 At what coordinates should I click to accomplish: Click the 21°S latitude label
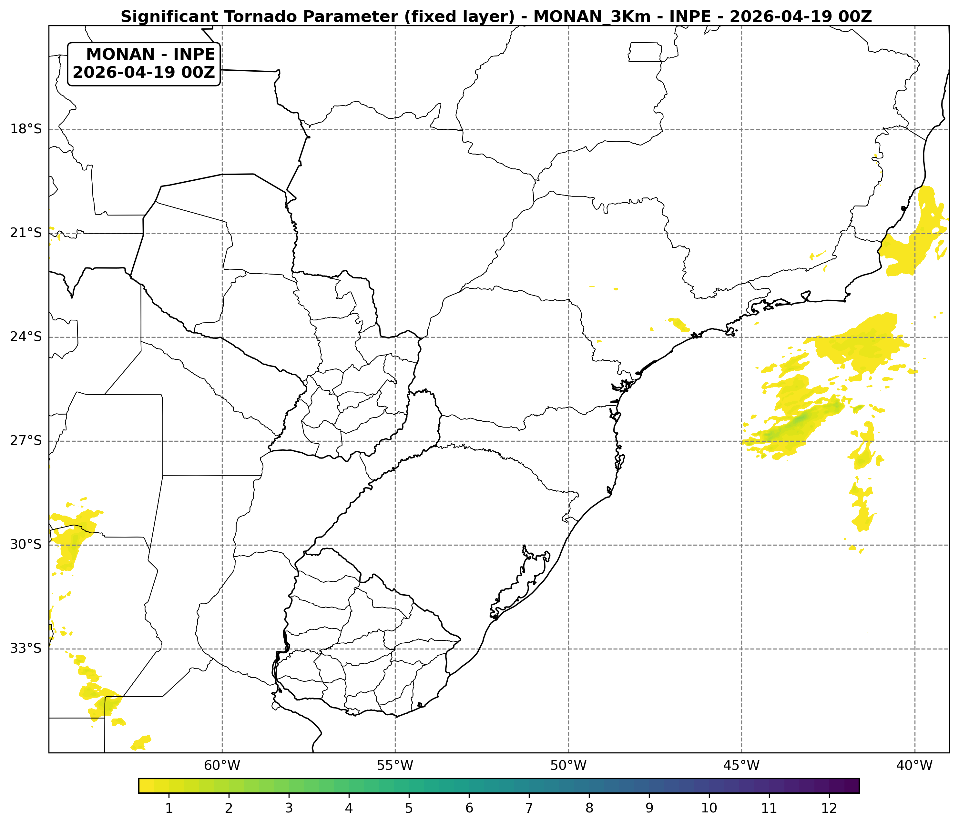(x=26, y=233)
